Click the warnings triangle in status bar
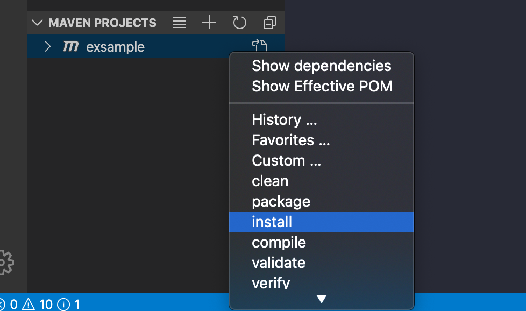 point(29,305)
